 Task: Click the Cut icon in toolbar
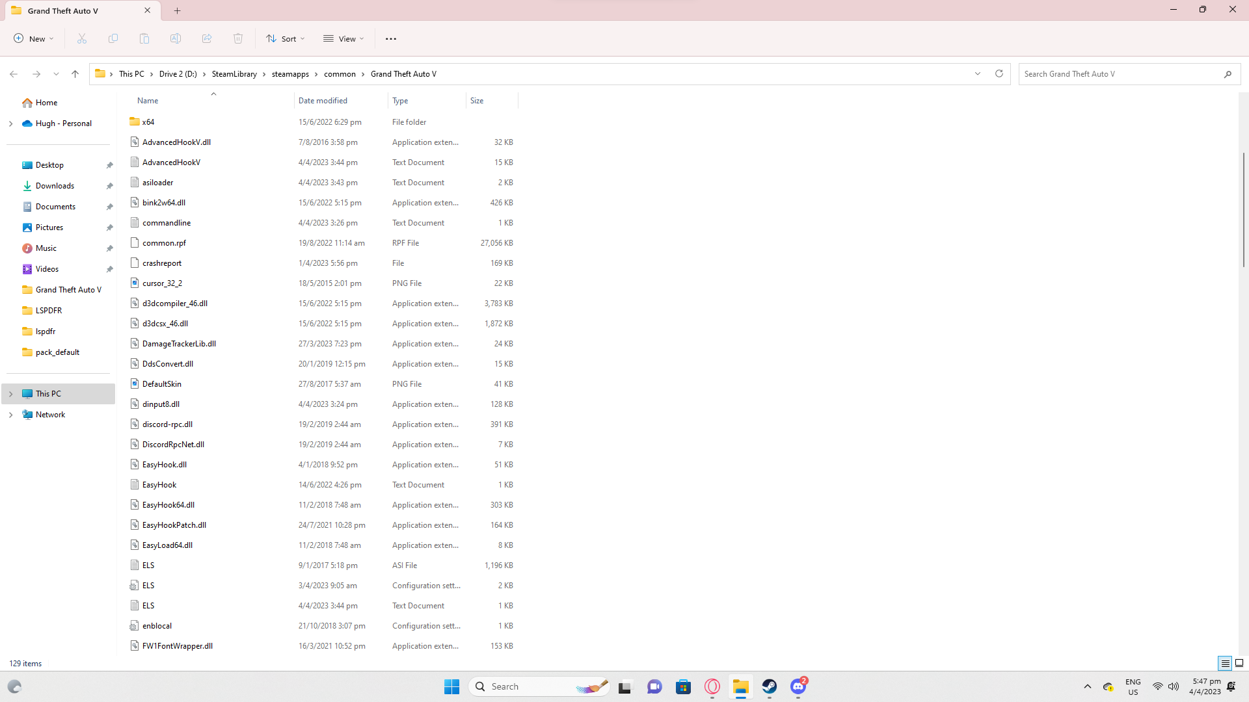coord(82,39)
